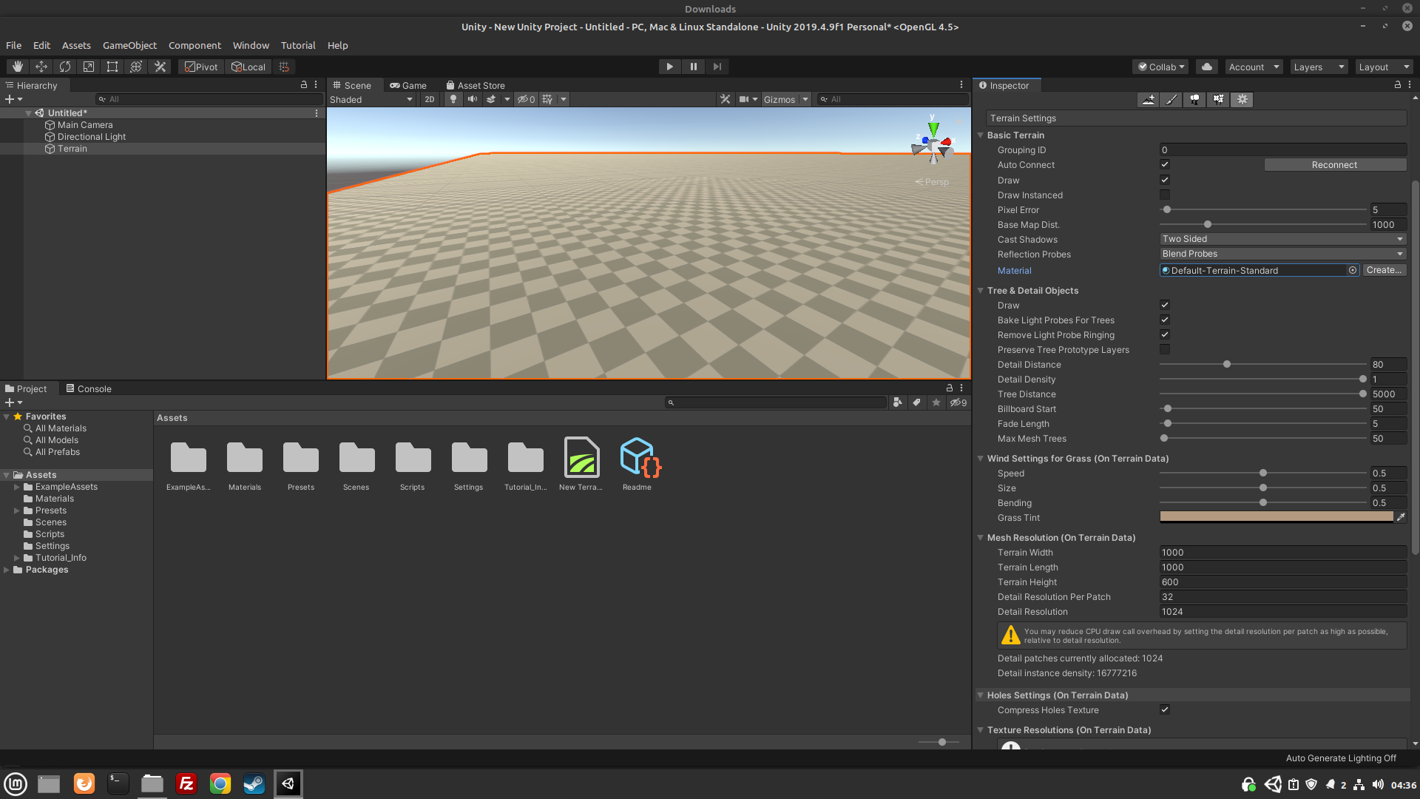Click the Reconnect button
The width and height of the screenshot is (1420, 799).
pos(1335,165)
